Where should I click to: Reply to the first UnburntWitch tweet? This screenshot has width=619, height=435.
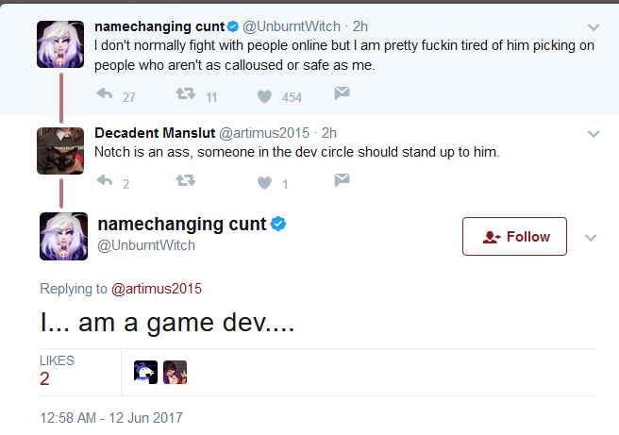(105, 94)
